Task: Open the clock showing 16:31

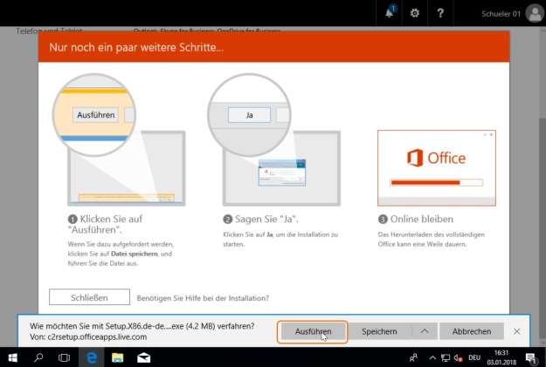Action: click(x=501, y=357)
